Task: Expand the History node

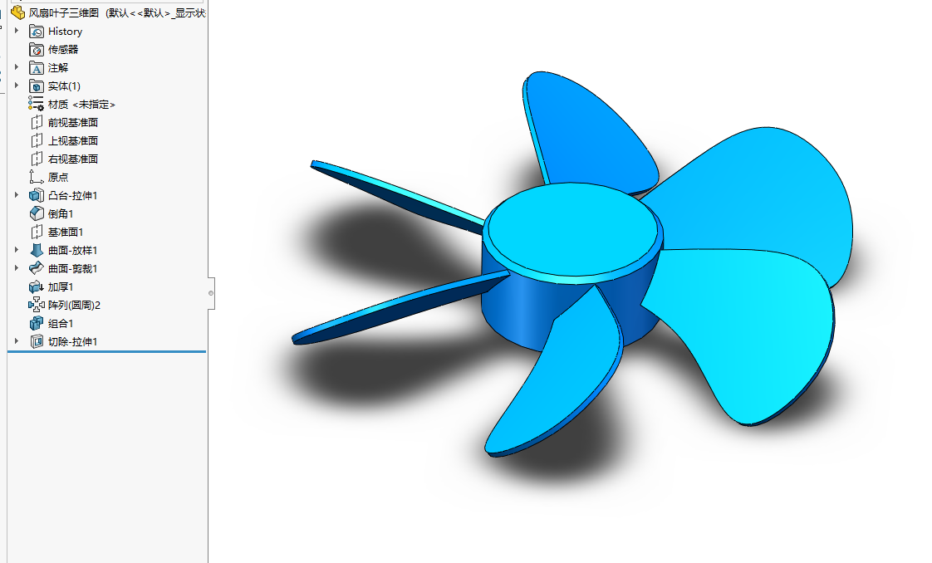Action: (x=17, y=31)
